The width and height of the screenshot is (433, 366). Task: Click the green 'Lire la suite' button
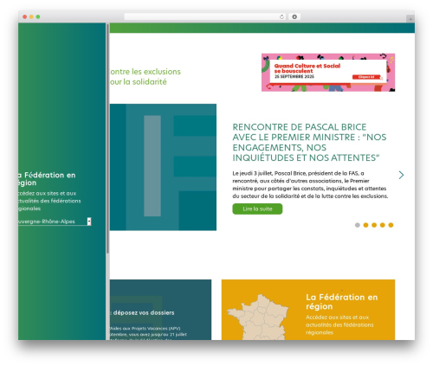[257, 209]
